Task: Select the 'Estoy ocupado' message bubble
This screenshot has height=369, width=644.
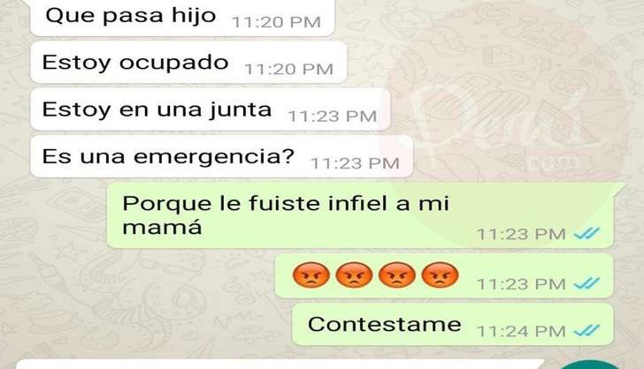Action: click(188, 63)
